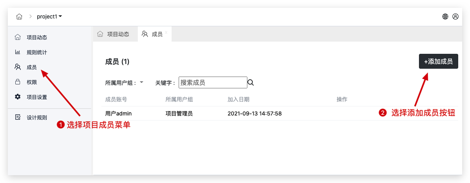Close the 成员 tab

[x=166, y=33]
